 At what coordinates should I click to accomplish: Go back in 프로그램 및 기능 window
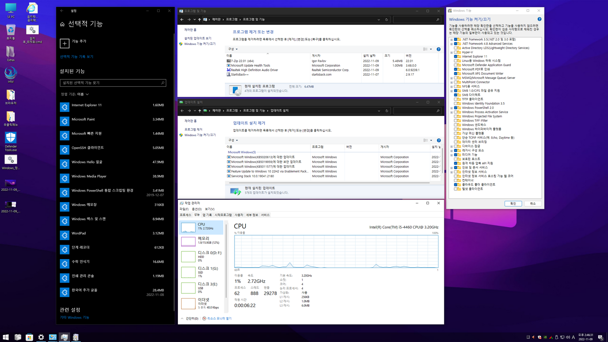tap(182, 19)
